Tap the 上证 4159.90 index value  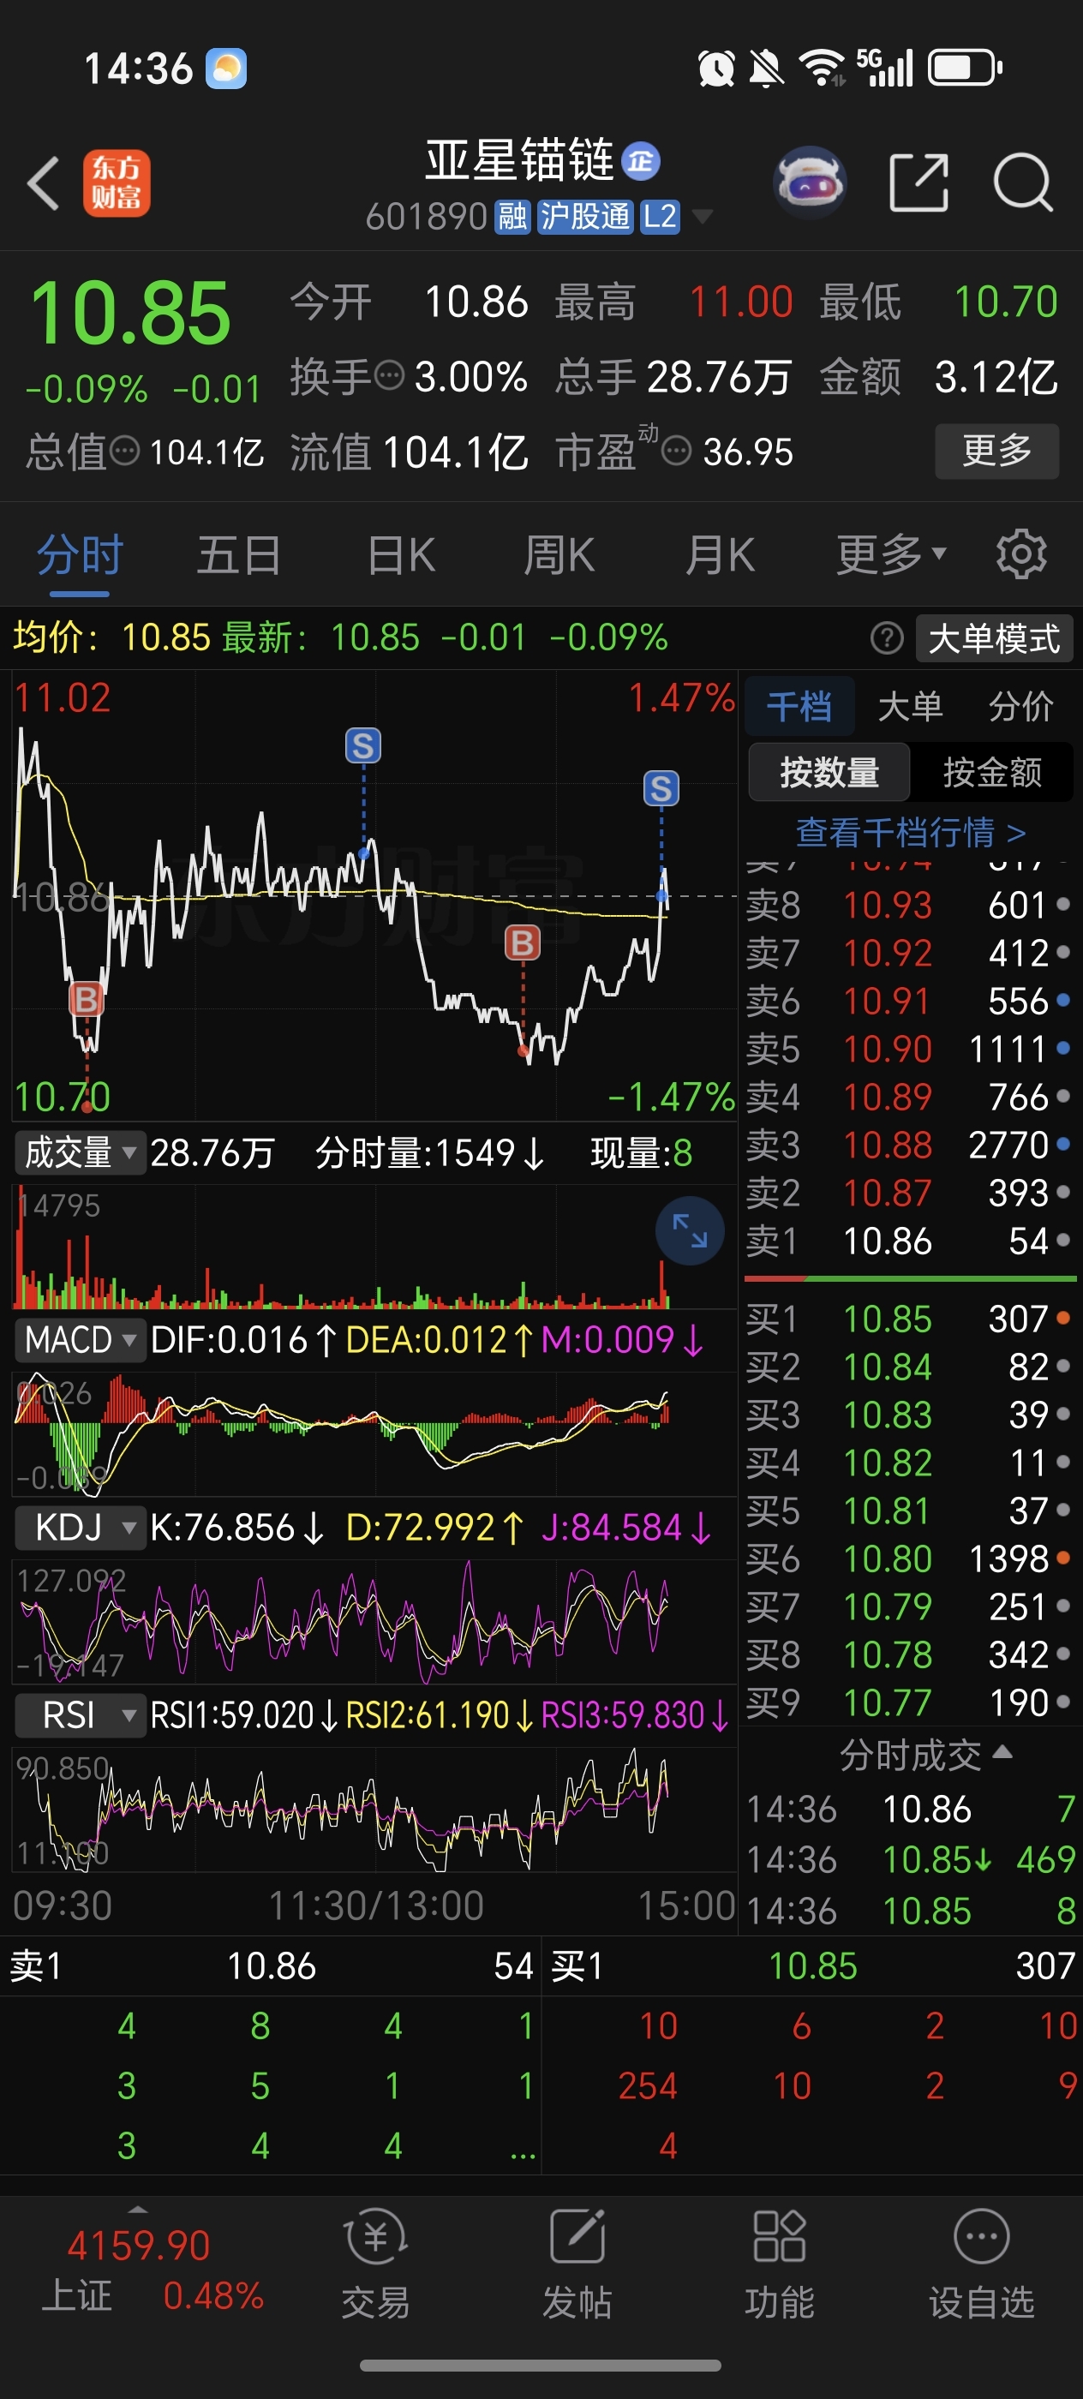click(x=139, y=2246)
